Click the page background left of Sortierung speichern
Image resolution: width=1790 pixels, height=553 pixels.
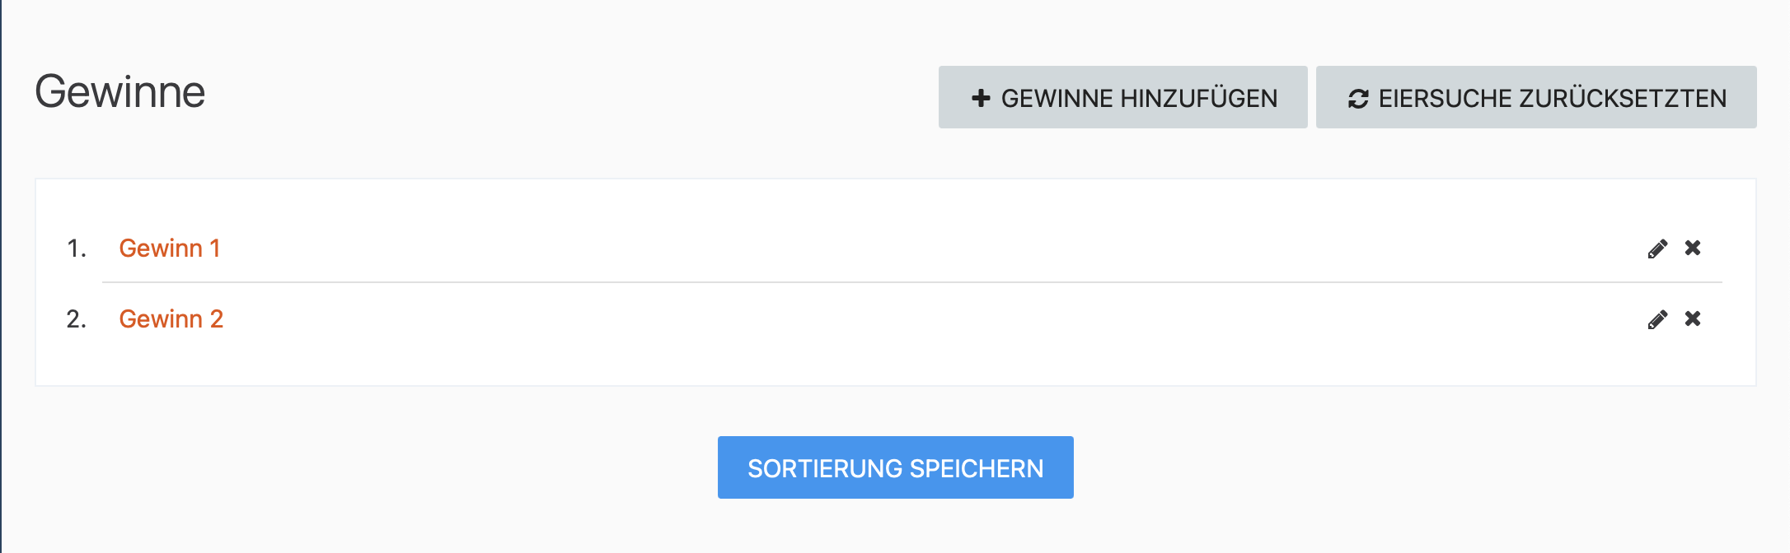pyautogui.click(x=371, y=467)
